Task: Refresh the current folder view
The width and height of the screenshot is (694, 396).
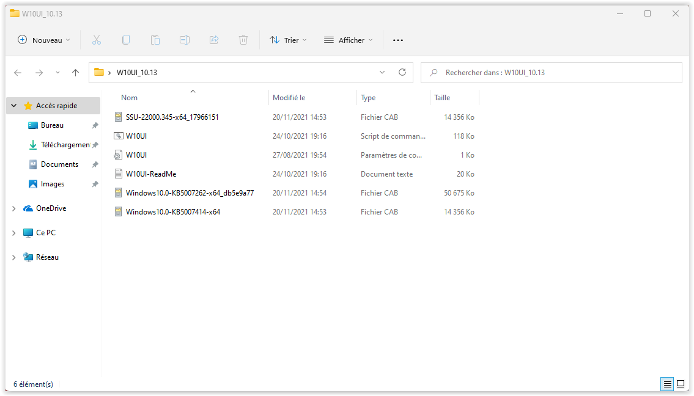Action: (402, 72)
